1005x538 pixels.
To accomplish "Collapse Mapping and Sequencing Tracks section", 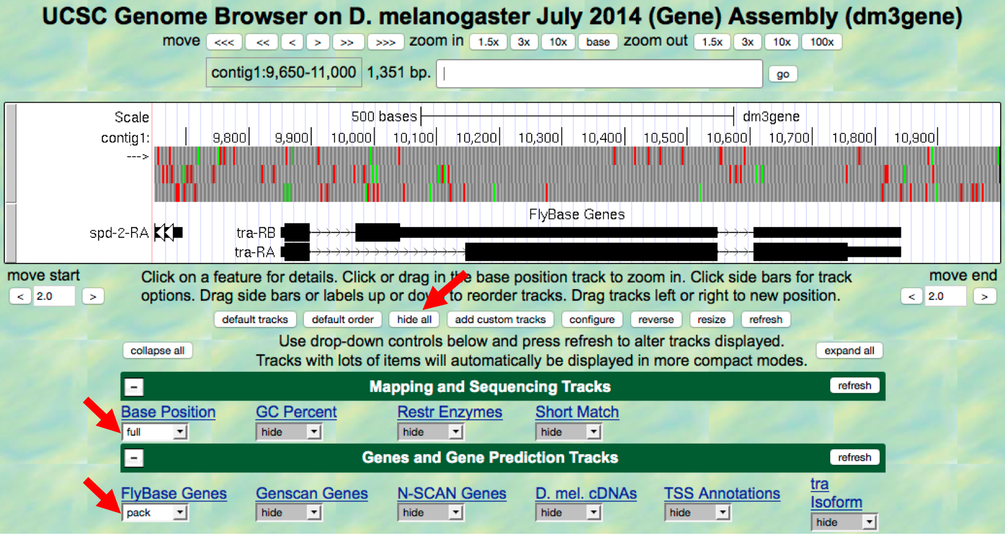I will point(134,386).
